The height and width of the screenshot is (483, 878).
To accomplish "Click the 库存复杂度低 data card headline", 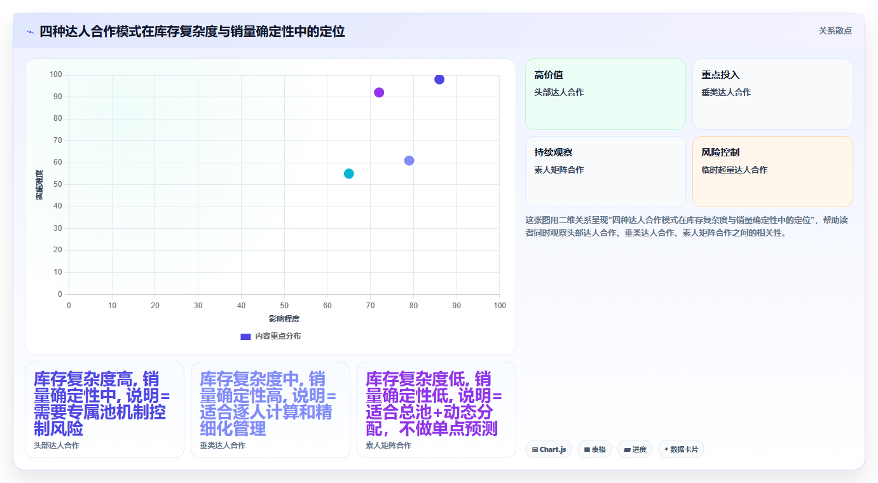I will pos(434,404).
